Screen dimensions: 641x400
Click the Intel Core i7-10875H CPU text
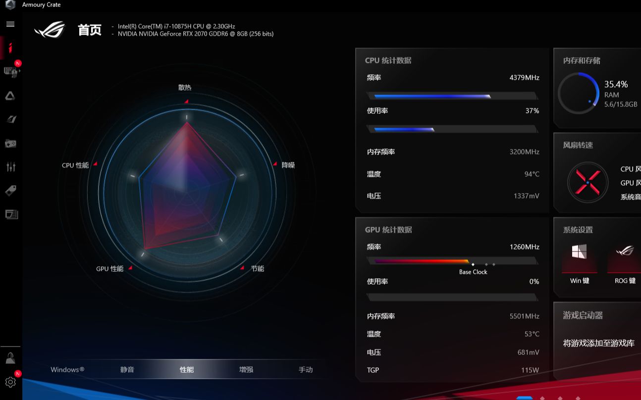click(x=176, y=26)
